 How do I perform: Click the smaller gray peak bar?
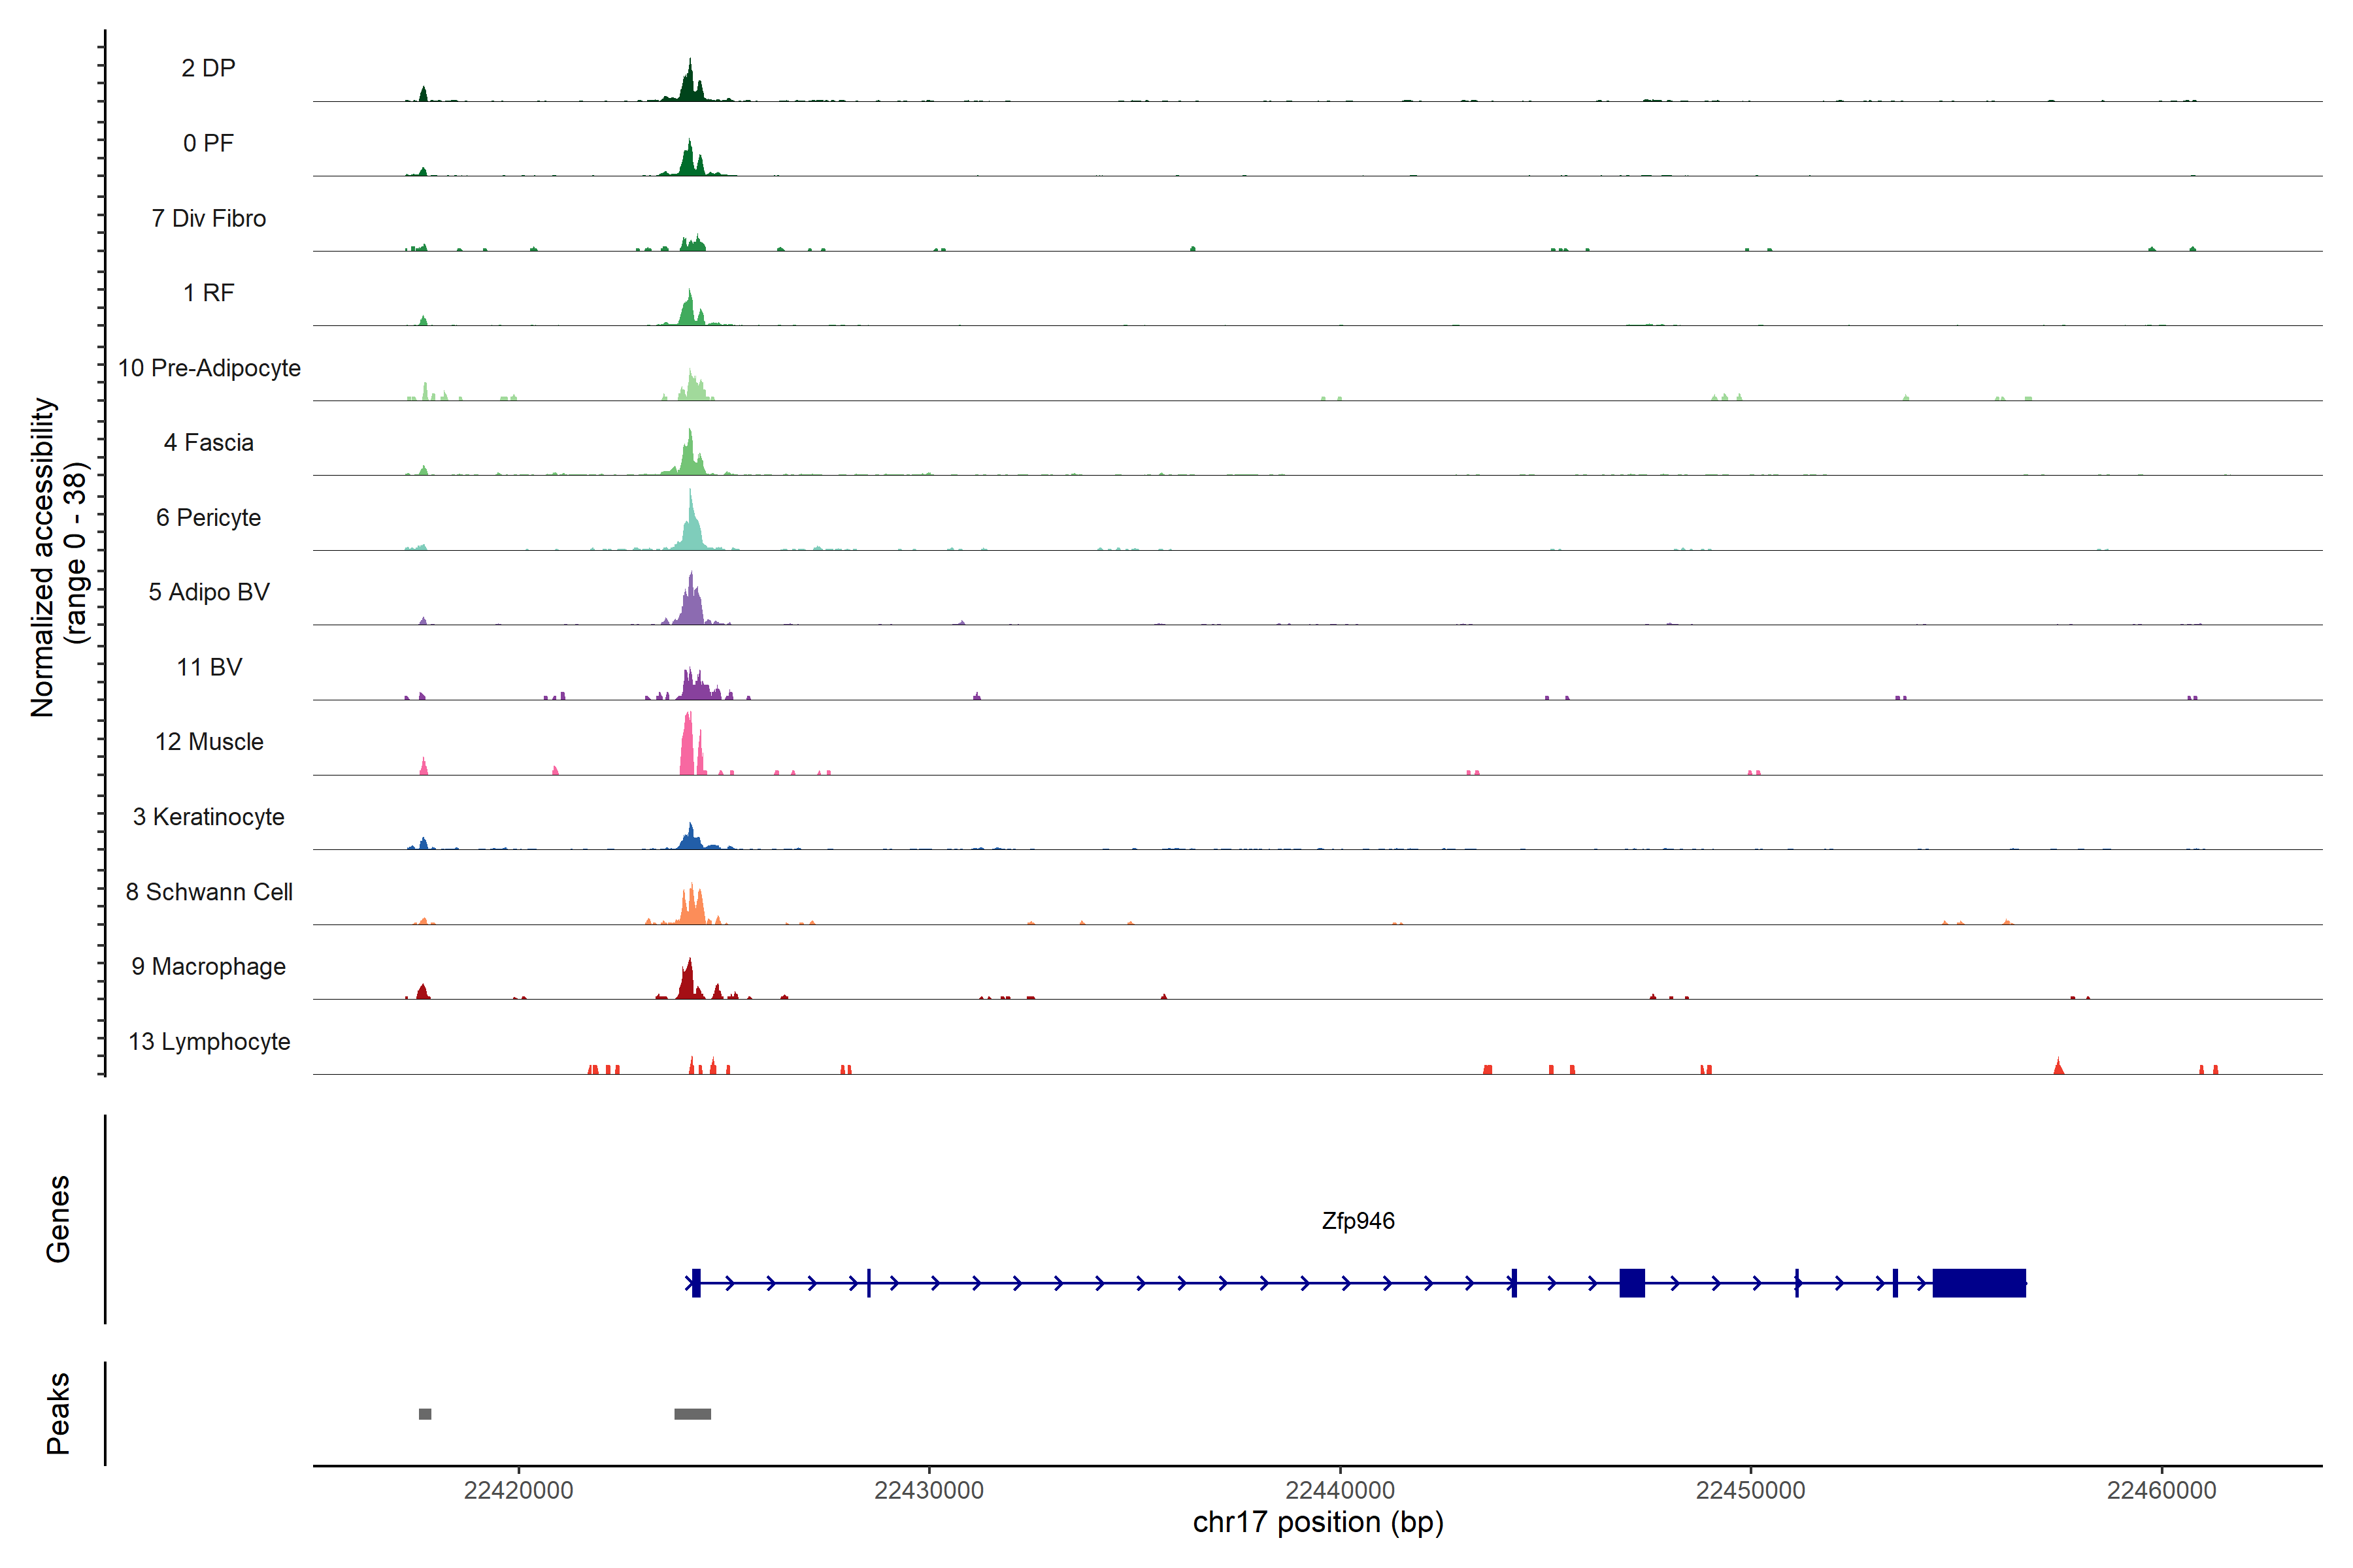[426, 1414]
